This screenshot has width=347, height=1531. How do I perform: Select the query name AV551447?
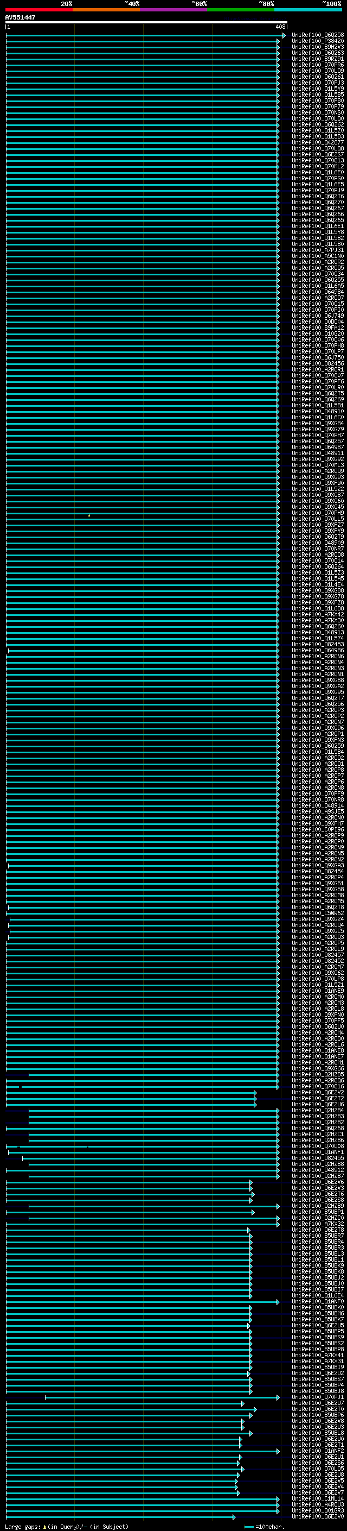click(20, 17)
